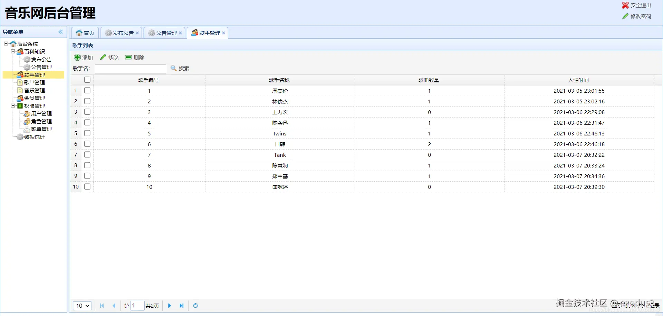Click the magnifier 搜索 icon
The height and width of the screenshot is (316, 663).
pos(174,68)
